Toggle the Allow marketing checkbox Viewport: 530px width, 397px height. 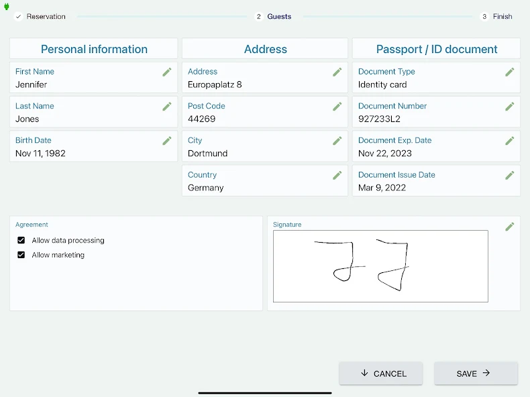[x=21, y=255]
